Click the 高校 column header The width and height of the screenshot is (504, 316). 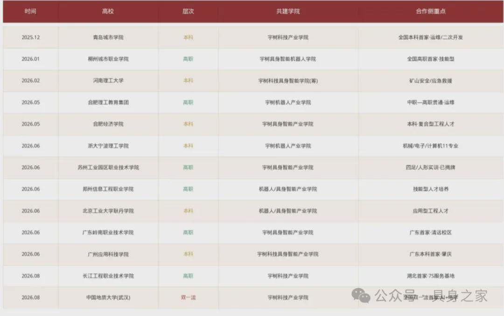click(108, 11)
